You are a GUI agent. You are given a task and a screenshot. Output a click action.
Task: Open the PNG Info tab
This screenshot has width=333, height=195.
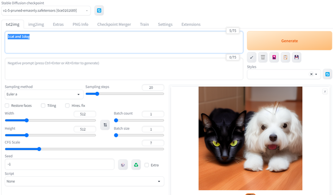click(x=80, y=24)
